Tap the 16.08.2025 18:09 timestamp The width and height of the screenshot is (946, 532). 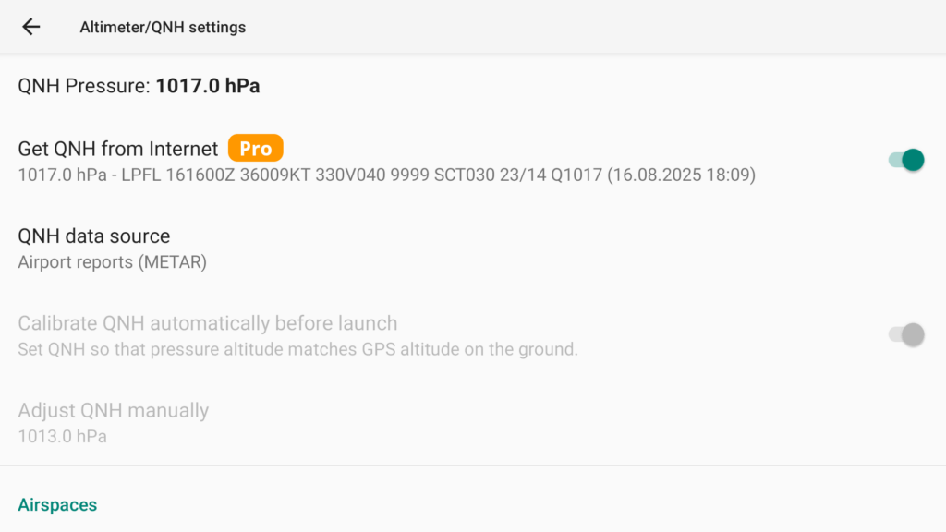(x=681, y=175)
